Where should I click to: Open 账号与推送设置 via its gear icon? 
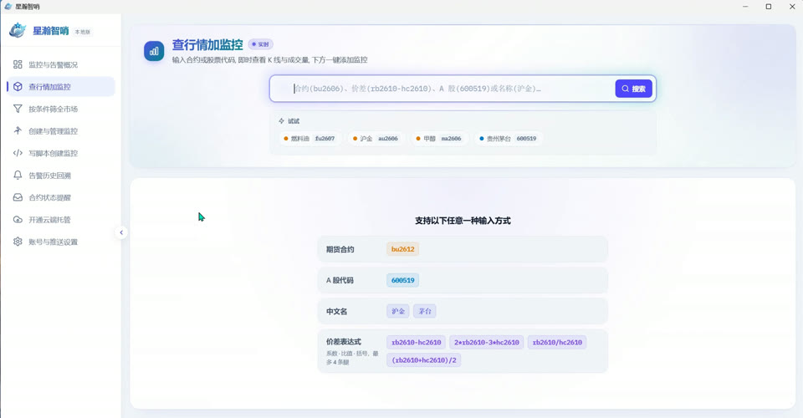pos(18,242)
